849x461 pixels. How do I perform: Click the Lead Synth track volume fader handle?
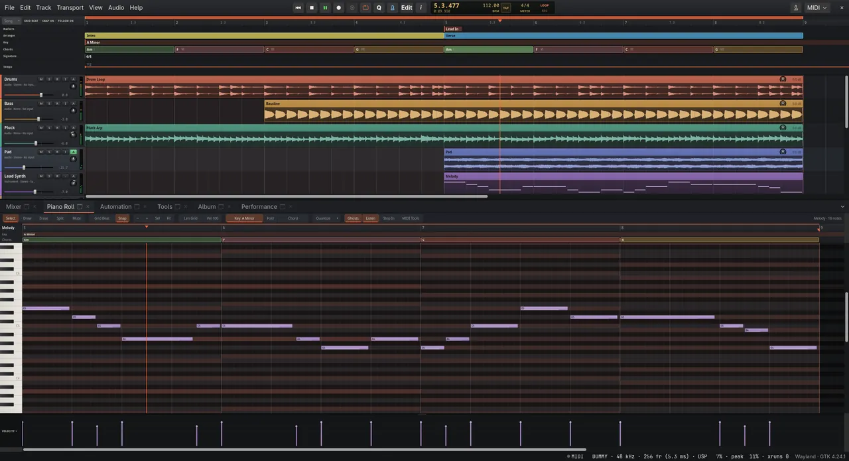coord(35,192)
